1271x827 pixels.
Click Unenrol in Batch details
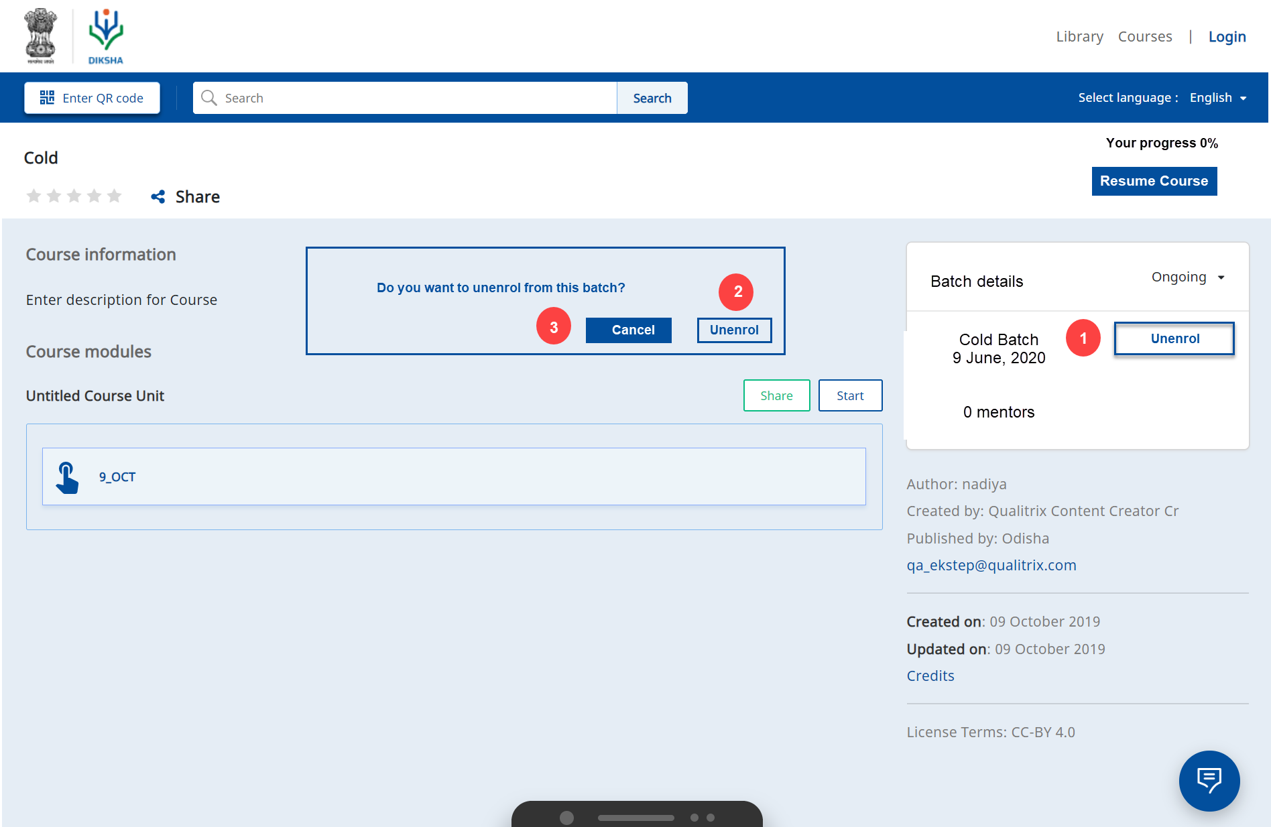tap(1174, 338)
